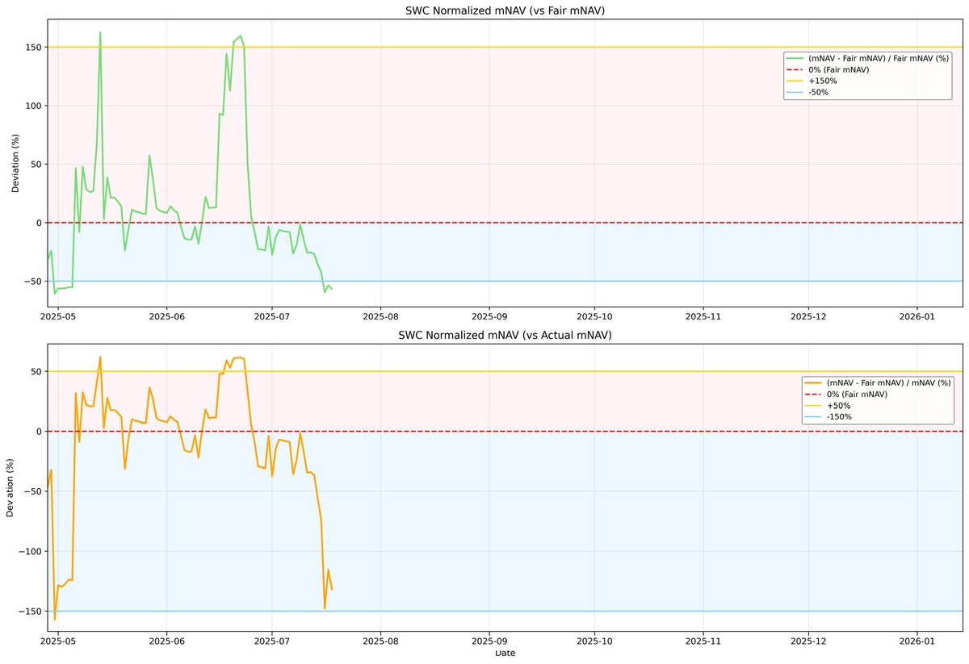Click "2025-07" date tick under Actual mNAV chart
The image size is (969, 664).
271,642
